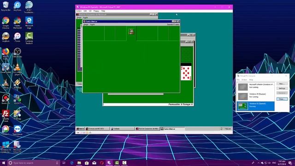The image size is (295, 166).
Task: Open FileZilla Client desktop icon
Action: click(x=6, y=116)
